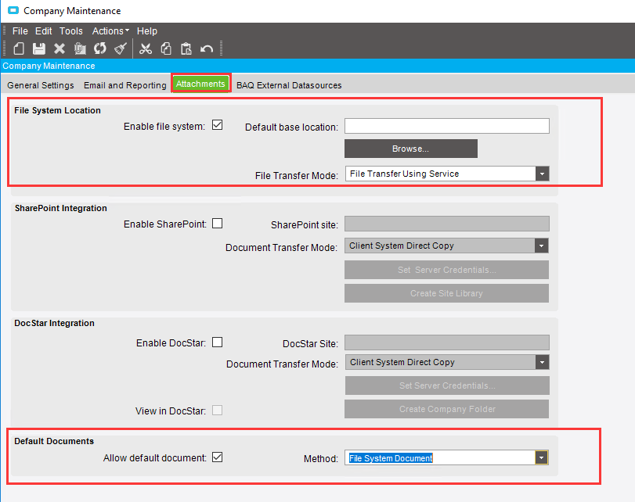The width and height of the screenshot is (635, 502).
Task: Expand the Actions menu
Action: coord(110,31)
